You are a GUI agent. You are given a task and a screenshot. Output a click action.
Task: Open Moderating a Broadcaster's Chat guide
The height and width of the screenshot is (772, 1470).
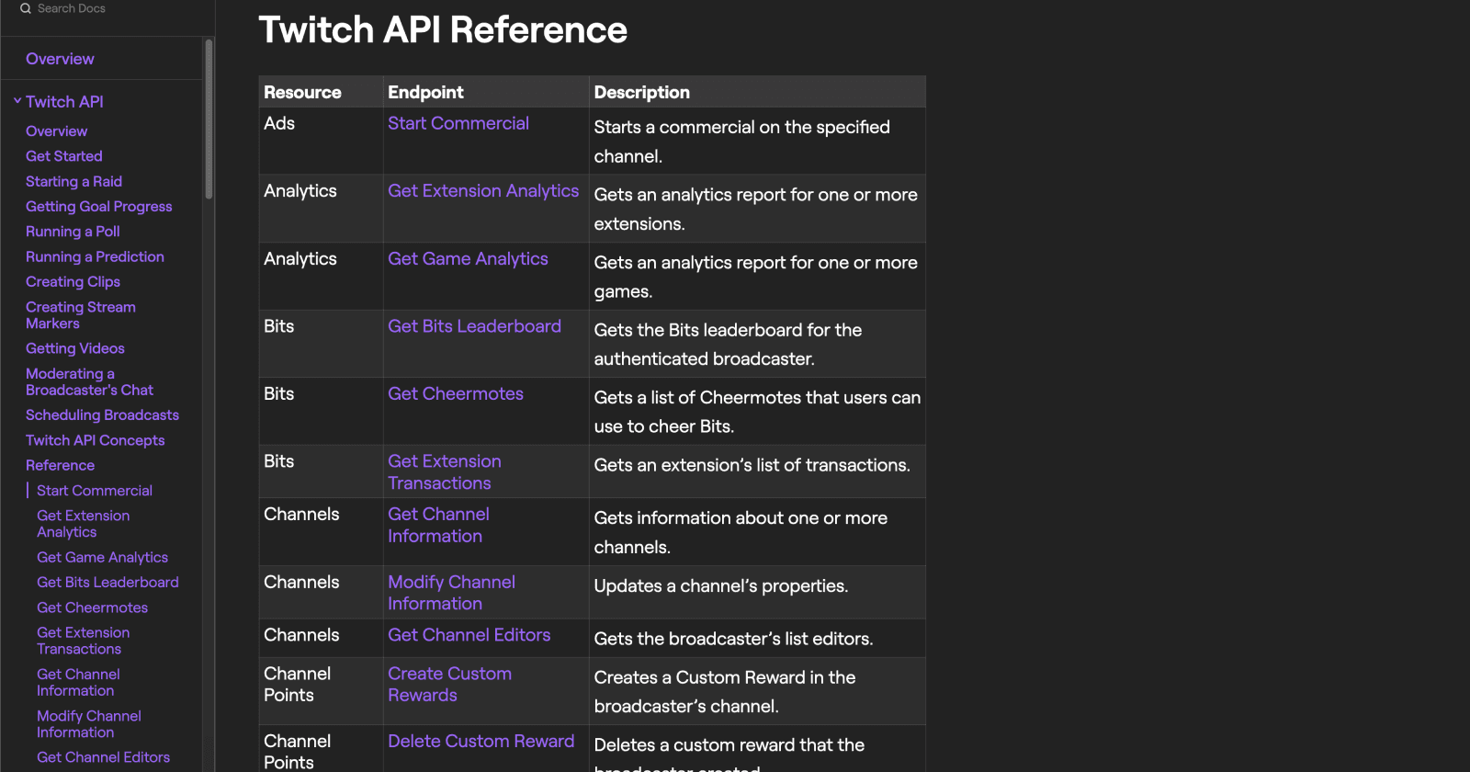[89, 381]
